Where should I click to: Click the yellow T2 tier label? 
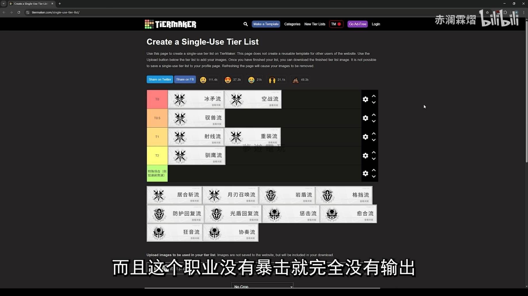click(x=157, y=155)
